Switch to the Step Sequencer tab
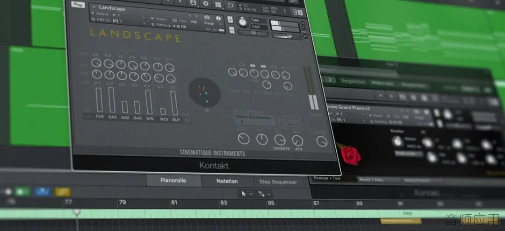Viewport: 505px width, 231px height. tap(278, 182)
